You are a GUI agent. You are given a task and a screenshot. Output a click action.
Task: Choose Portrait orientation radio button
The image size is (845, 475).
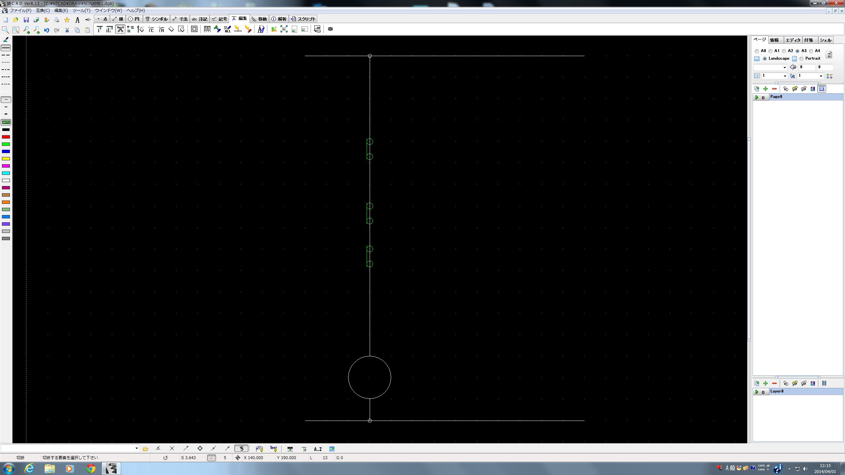[x=801, y=59]
